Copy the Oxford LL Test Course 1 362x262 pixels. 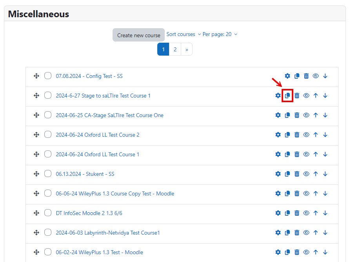287,154
